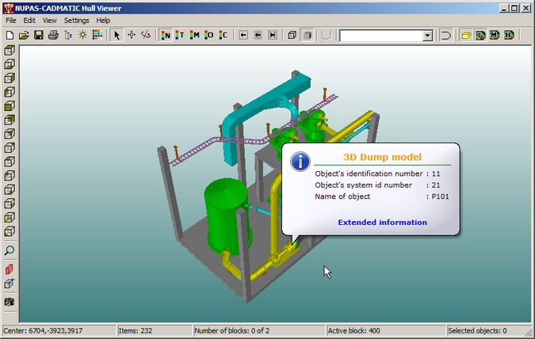Activate the arrow select pointer tool

click(x=117, y=35)
